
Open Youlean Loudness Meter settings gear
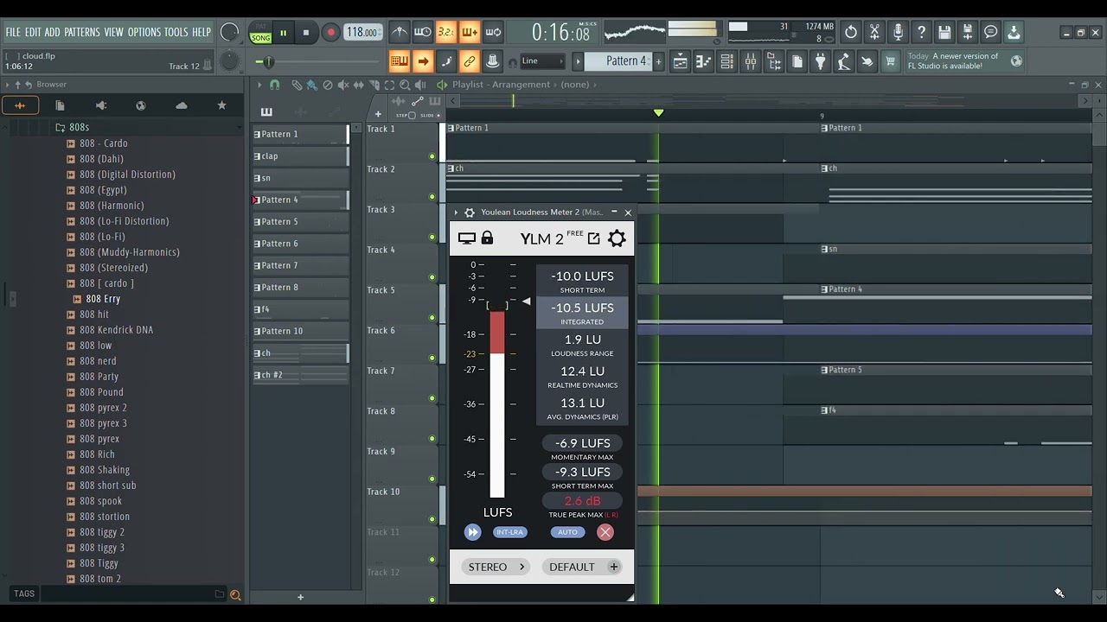617,238
